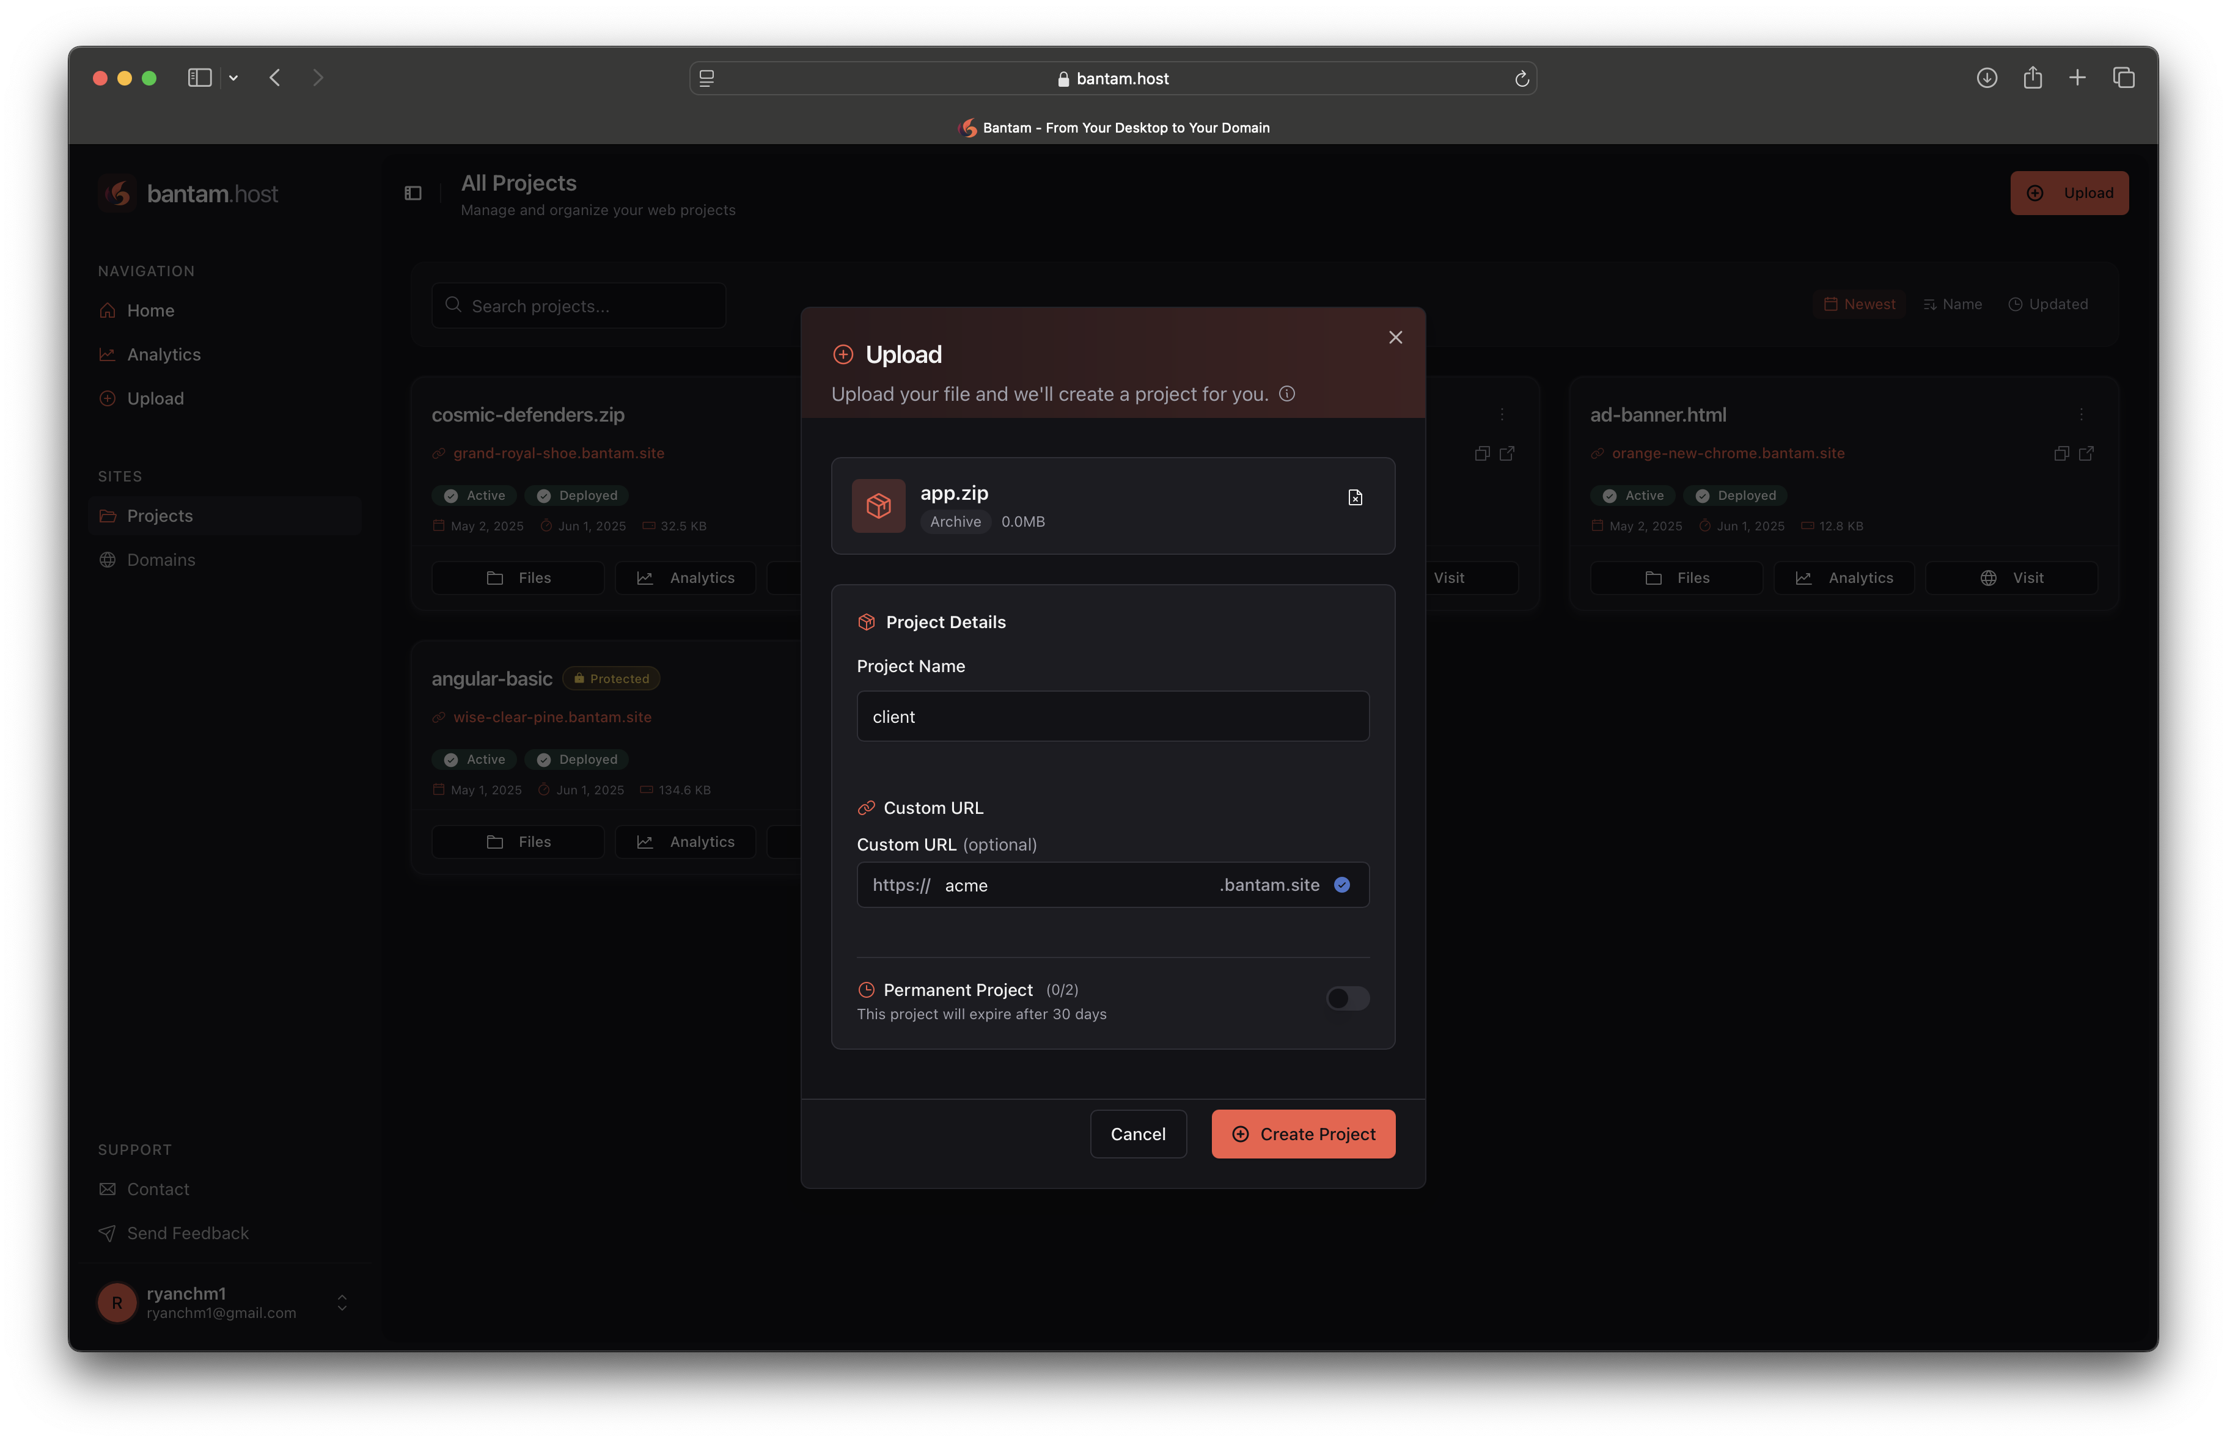The width and height of the screenshot is (2227, 1442).
Task: Click the Safari address bar
Action: 1112,79
